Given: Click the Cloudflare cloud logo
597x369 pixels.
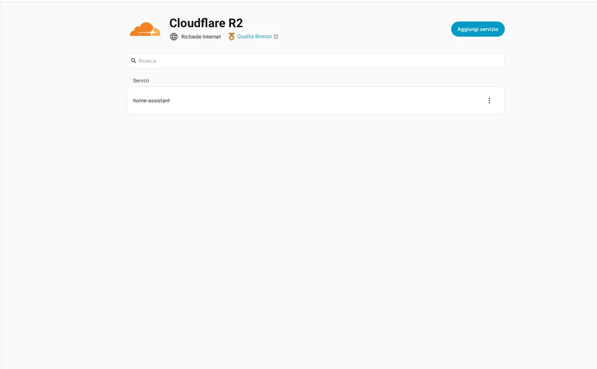Looking at the screenshot, I should tap(145, 29).
